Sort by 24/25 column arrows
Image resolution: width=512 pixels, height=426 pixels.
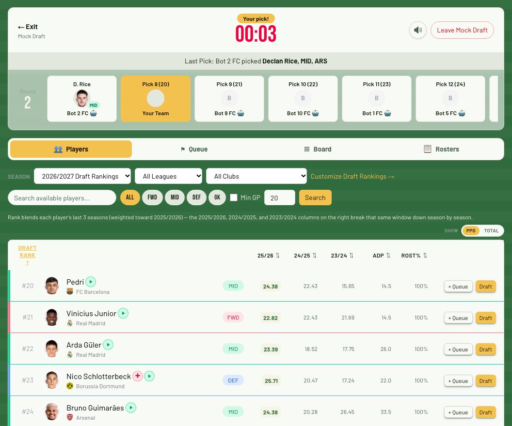(315, 256)
